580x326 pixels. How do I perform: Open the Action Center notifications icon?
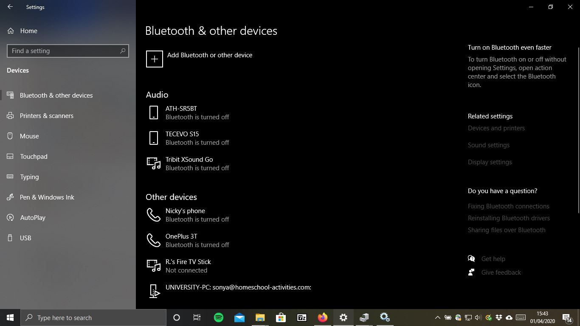tap(567, 318)
